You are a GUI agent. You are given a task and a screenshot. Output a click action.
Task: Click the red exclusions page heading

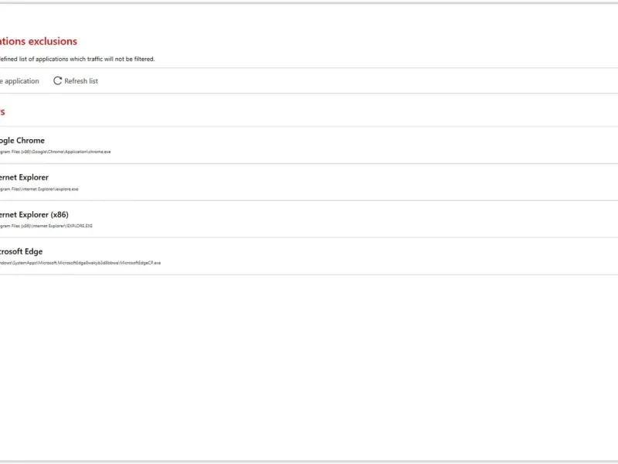coord(39,42)
